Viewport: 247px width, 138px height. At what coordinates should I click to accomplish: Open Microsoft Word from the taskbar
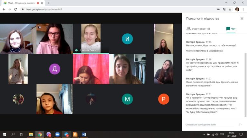(84, 134)
